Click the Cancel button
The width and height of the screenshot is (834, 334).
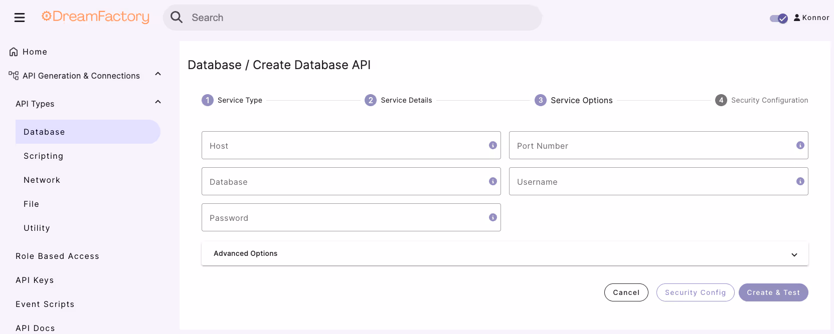pos(626,292)
